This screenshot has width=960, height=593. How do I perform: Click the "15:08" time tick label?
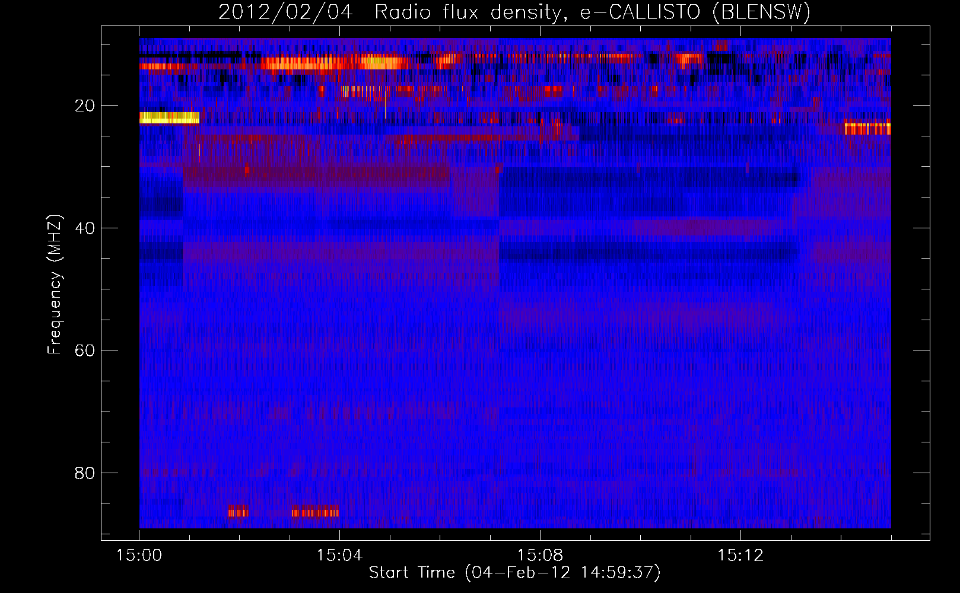coord(540,556)
